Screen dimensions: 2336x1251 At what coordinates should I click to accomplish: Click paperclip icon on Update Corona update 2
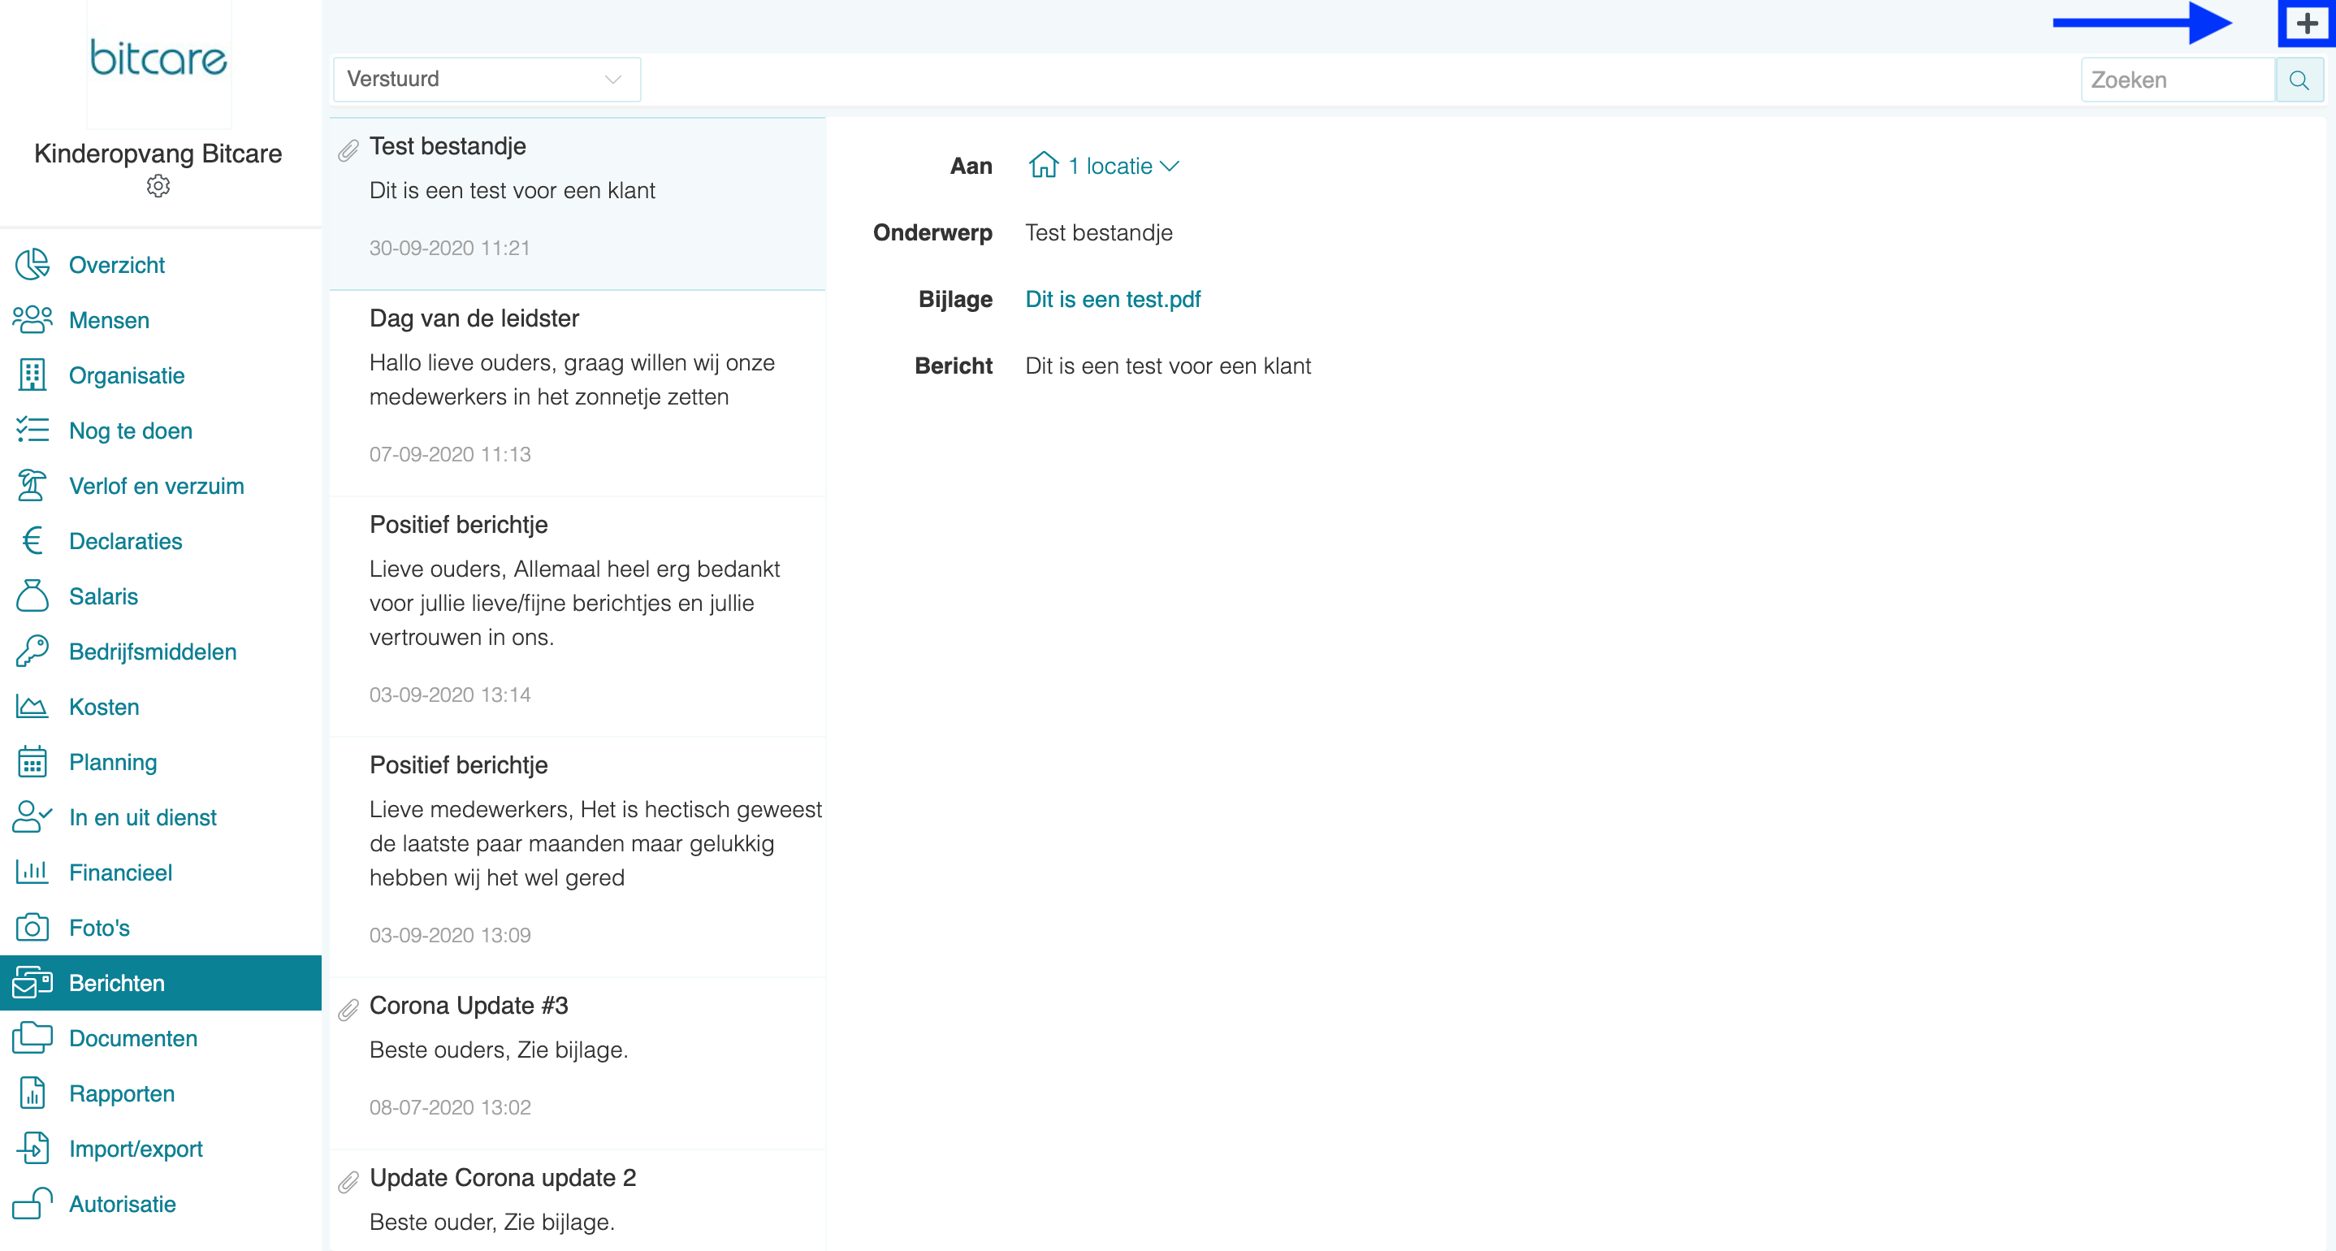tap(348, 1182)
